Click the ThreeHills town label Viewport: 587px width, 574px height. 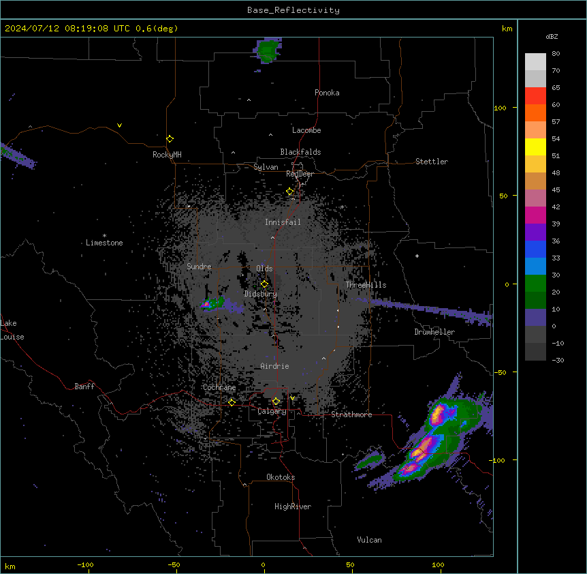(x=366, y=285)
